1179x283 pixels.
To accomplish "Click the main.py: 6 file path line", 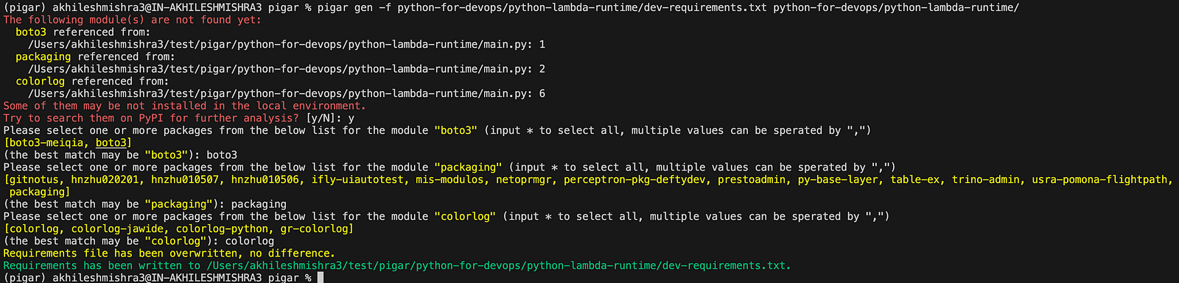I will pos(287,93).
